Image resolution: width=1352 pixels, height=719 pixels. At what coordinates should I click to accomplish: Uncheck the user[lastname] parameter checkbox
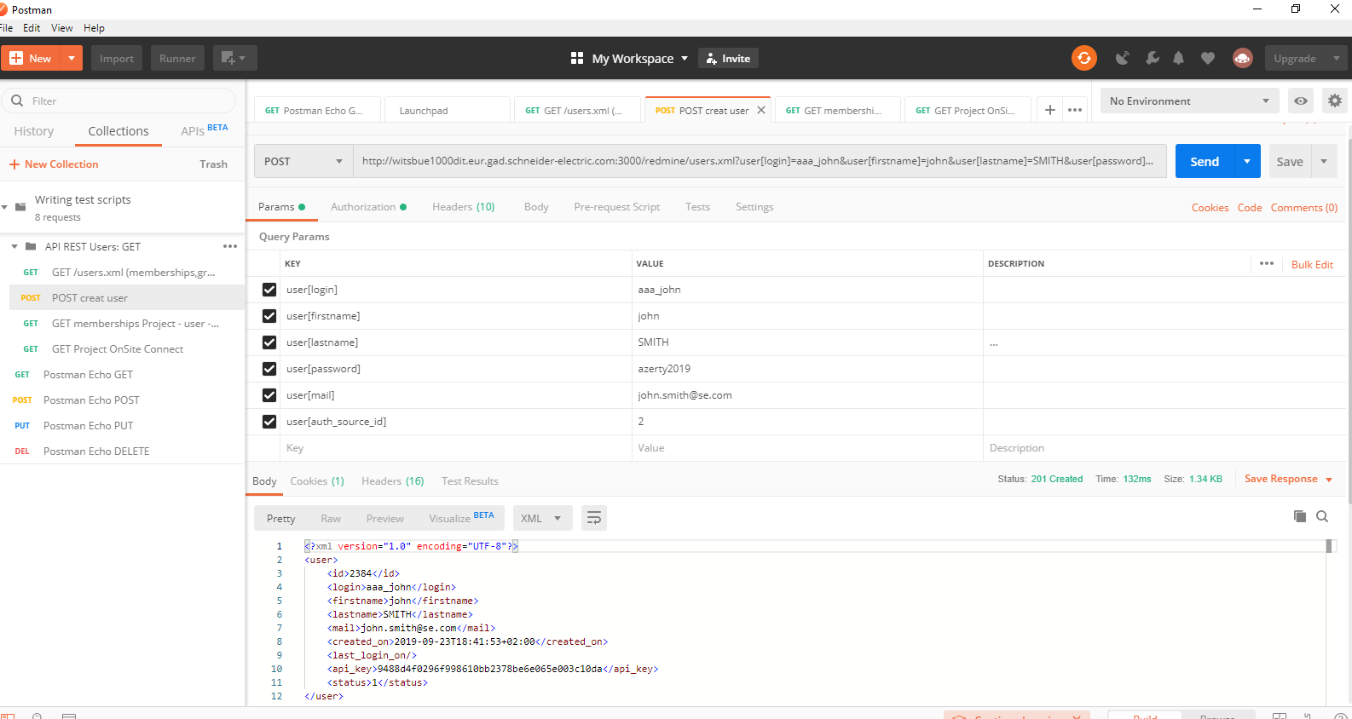(269, 342)
